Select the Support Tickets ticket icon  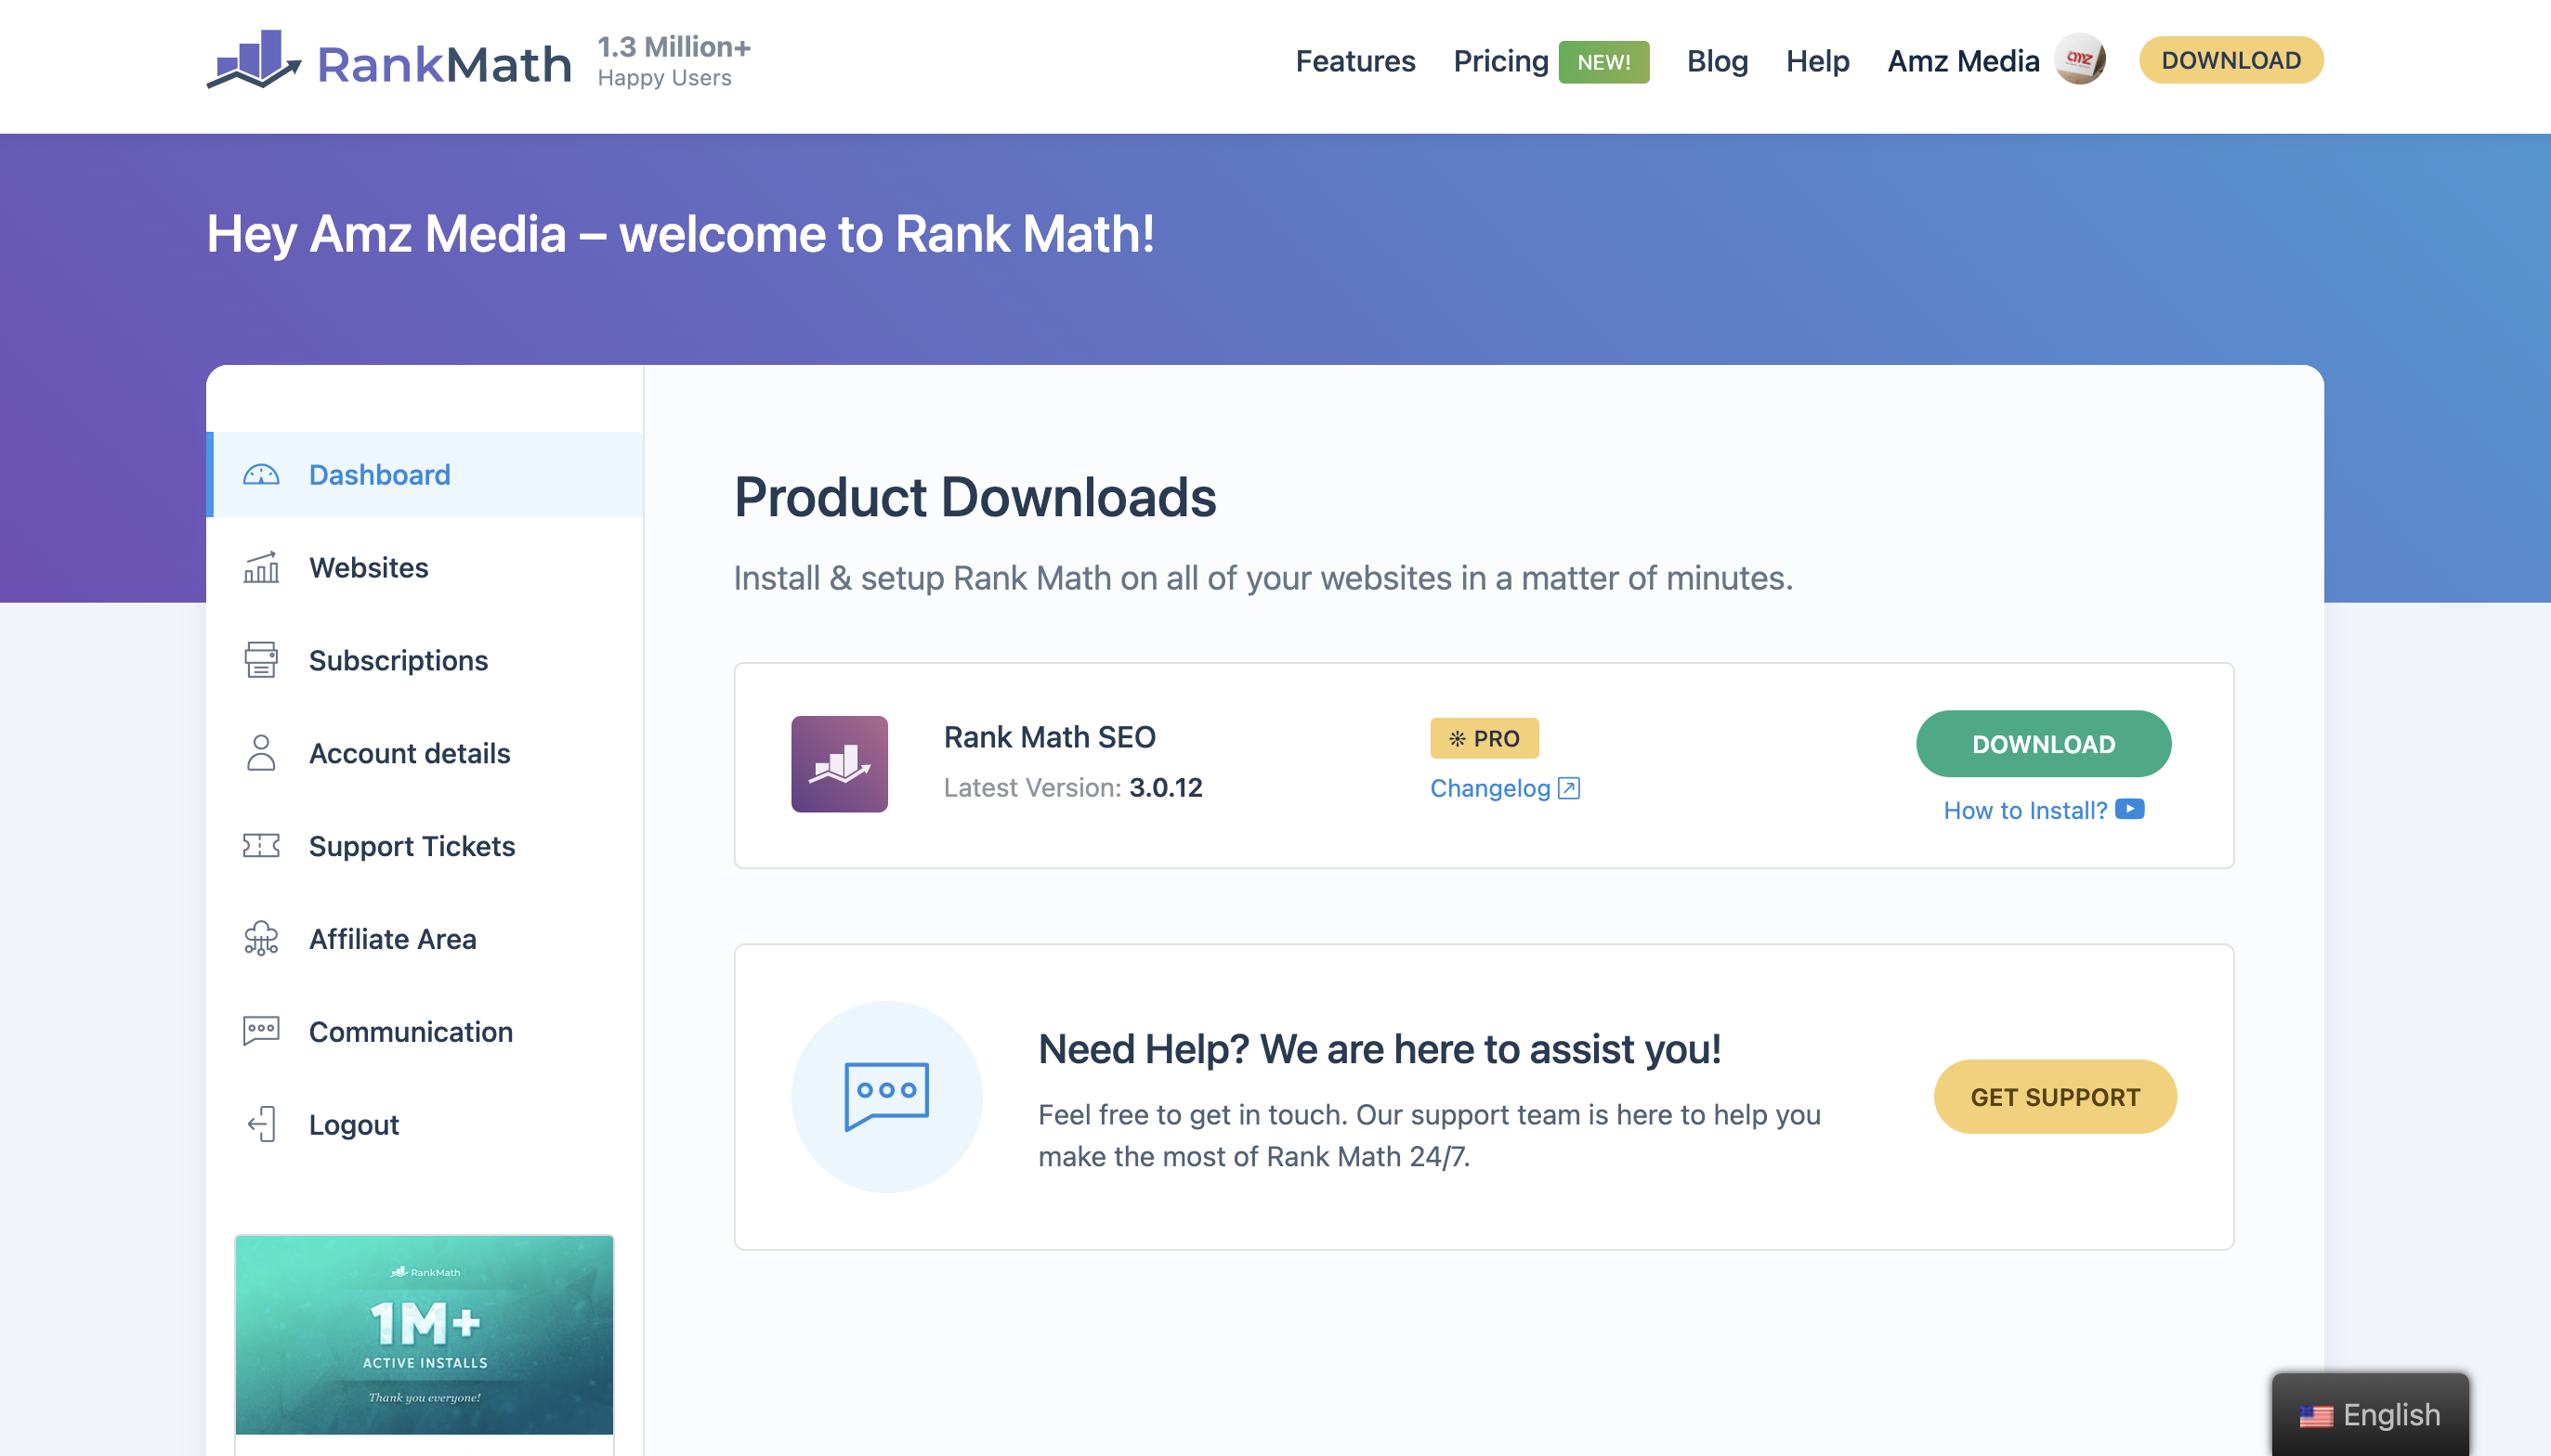click(x=261, y=846)
